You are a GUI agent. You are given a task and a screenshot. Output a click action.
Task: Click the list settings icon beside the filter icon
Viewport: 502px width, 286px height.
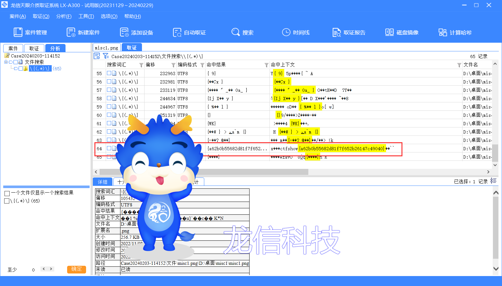pyautogui.click(x=97, y=56)
